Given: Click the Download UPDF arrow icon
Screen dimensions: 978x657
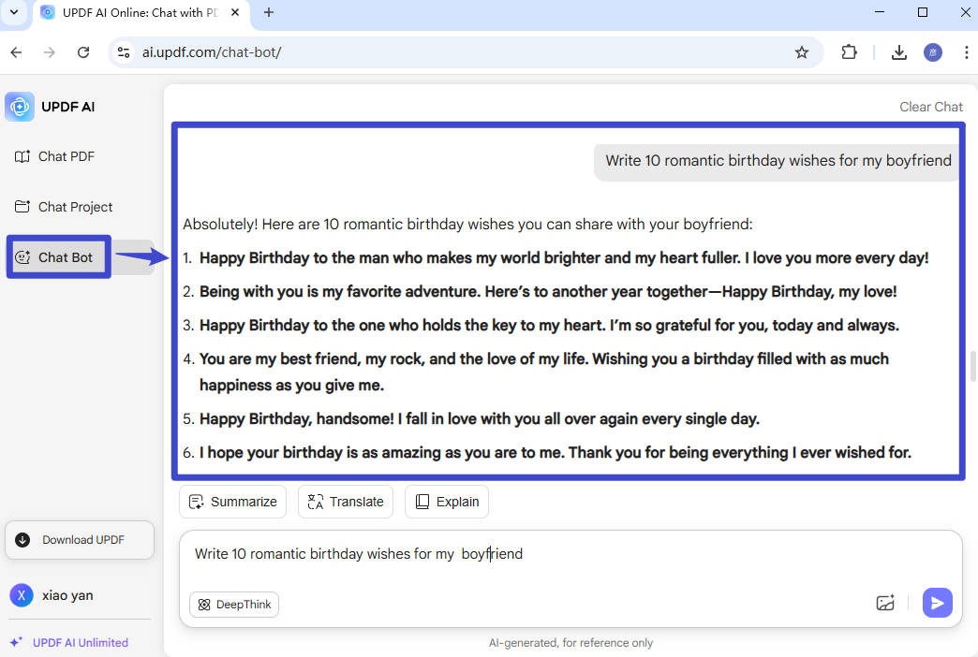Looking at the screenshot, I should [x=22, y=540].
